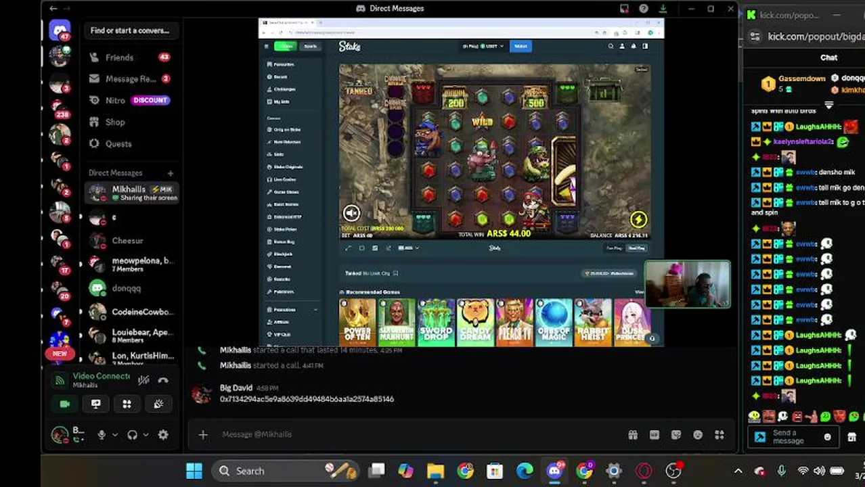Click Discord inbox icon in title bar

point(624,9)
